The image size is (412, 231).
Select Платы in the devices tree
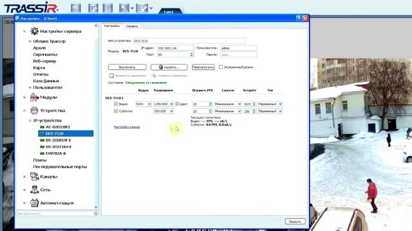coord(40,160)
